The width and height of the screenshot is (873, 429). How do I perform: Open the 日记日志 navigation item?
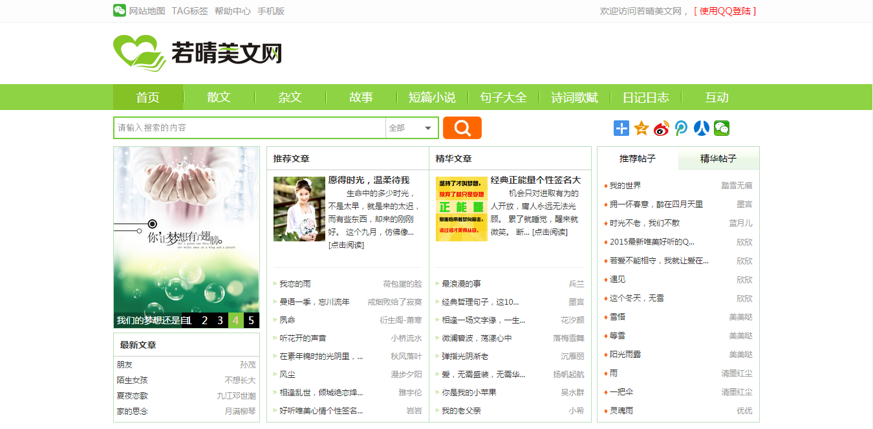646,97
